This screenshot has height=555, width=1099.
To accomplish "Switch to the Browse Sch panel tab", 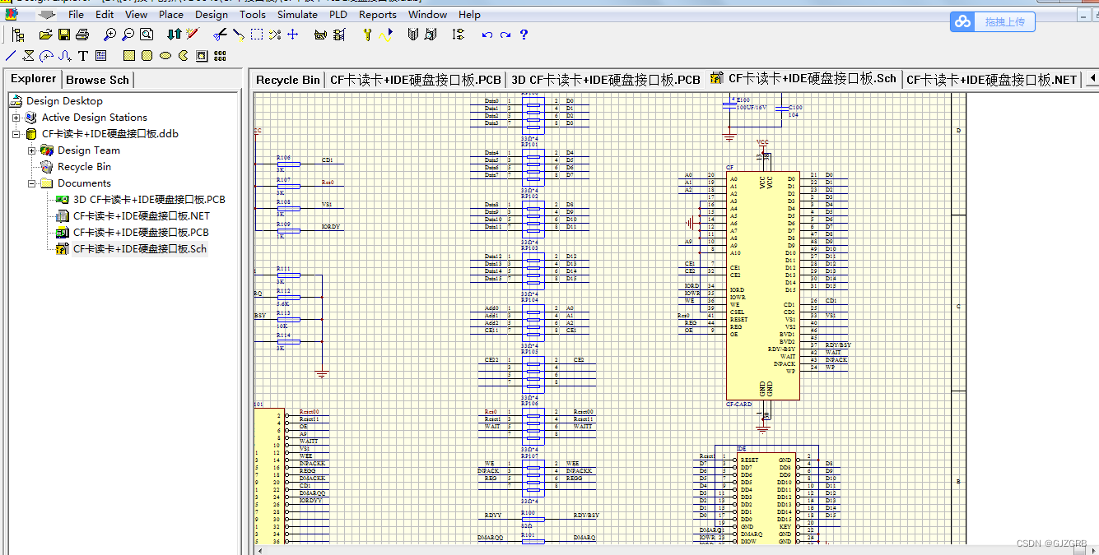I will point(97,79).
